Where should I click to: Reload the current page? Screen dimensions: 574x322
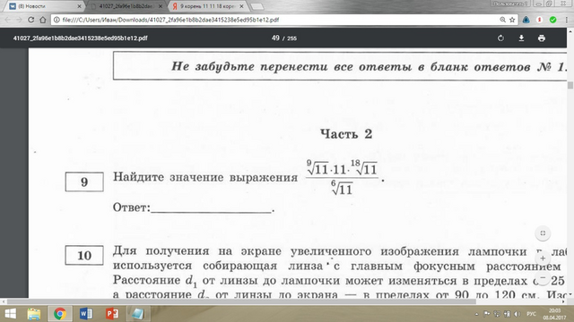30,20
